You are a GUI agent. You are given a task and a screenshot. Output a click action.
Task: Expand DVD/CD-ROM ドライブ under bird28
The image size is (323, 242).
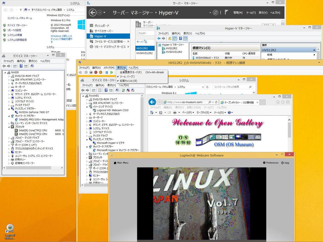[x=9, y=76]
